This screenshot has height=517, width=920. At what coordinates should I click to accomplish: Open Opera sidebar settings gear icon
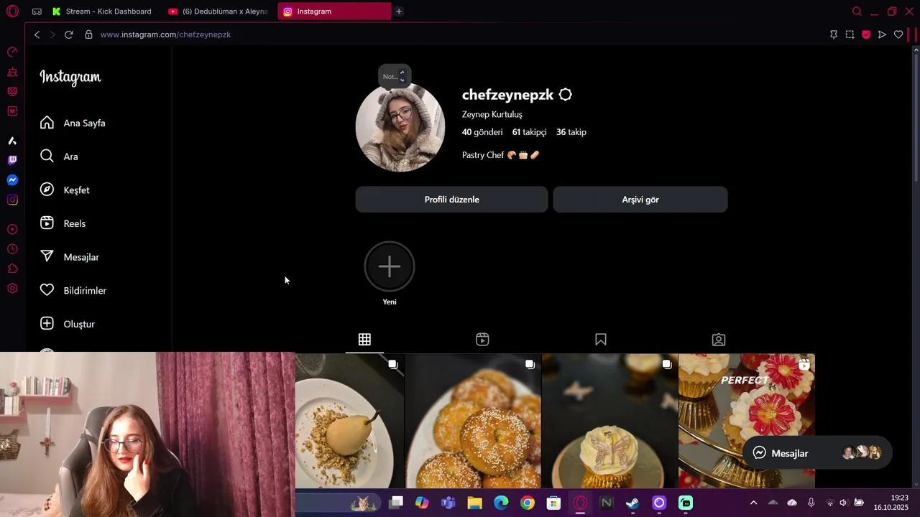coord(12,288)
